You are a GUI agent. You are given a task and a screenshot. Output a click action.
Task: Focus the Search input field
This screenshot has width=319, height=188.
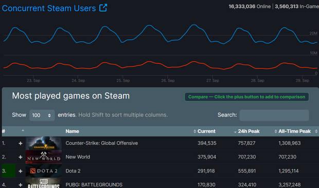[x=274, y=115]
